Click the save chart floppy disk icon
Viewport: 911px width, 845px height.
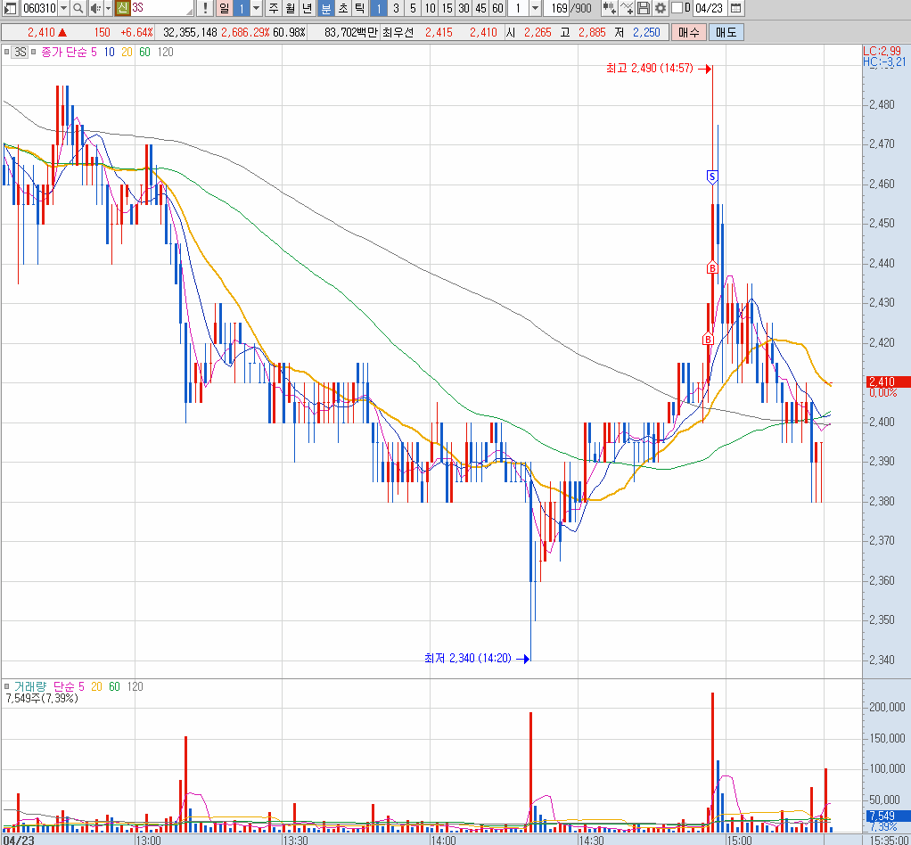click(x=644, y=9)
